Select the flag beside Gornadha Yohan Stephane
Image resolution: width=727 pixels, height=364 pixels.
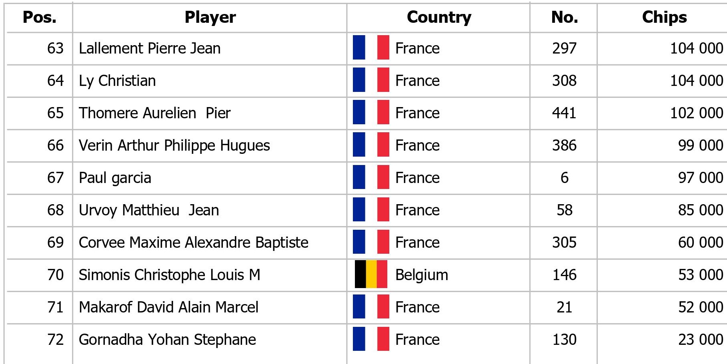(x=371, y=339)
